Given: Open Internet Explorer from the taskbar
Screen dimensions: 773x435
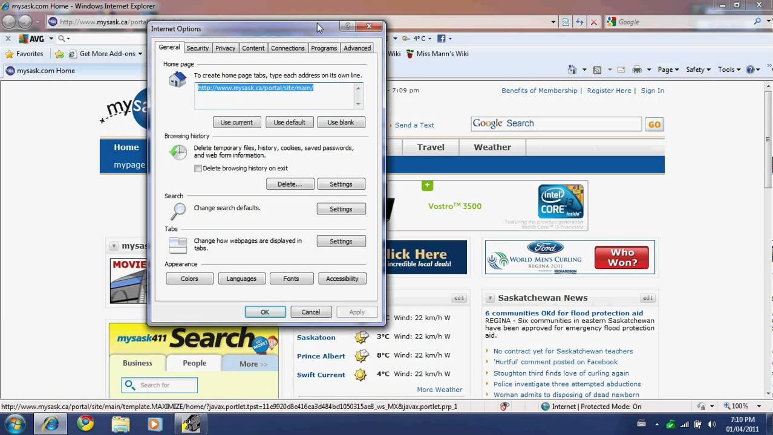Looking at the screenshot, I should (x=51, y=424).
